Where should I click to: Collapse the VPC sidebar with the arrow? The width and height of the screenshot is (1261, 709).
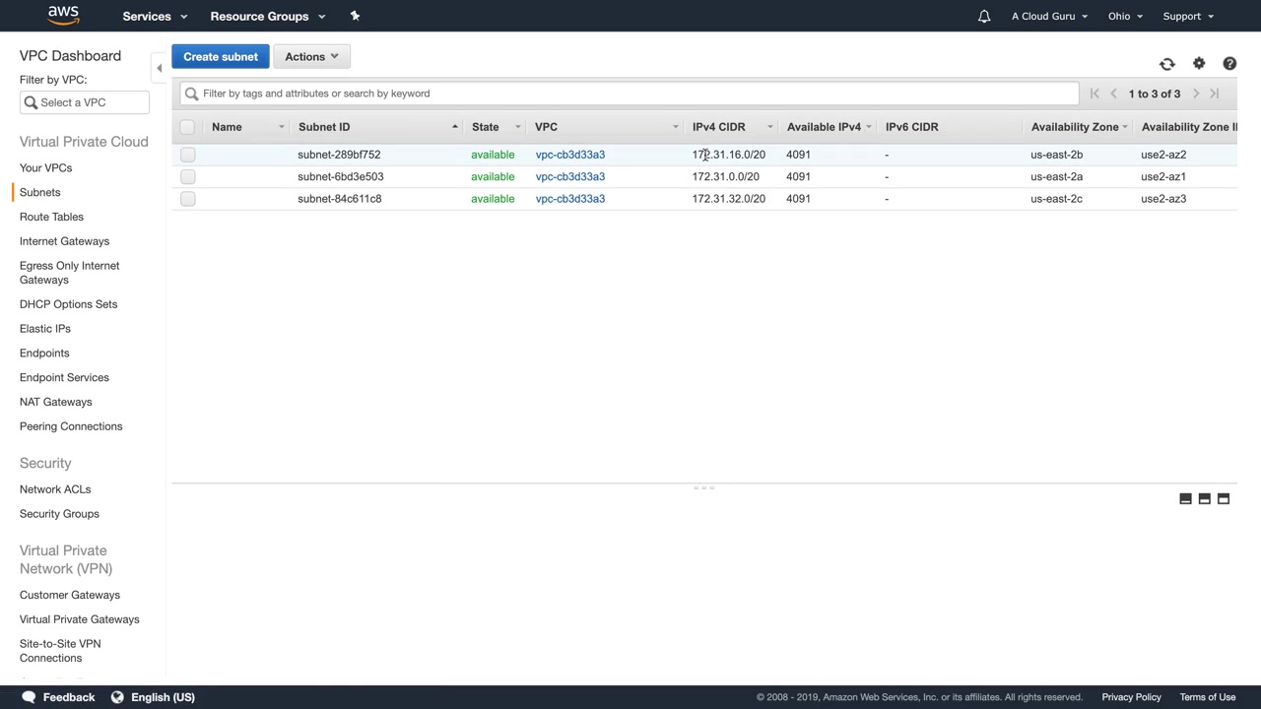coord(159,68)
